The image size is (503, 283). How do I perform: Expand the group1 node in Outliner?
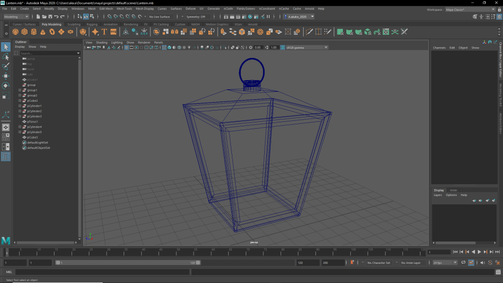20,90
